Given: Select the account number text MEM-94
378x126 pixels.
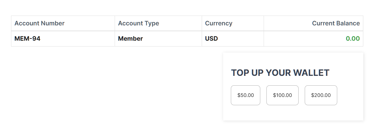Looking at the screenshot, I should click(x=27, y=39).
